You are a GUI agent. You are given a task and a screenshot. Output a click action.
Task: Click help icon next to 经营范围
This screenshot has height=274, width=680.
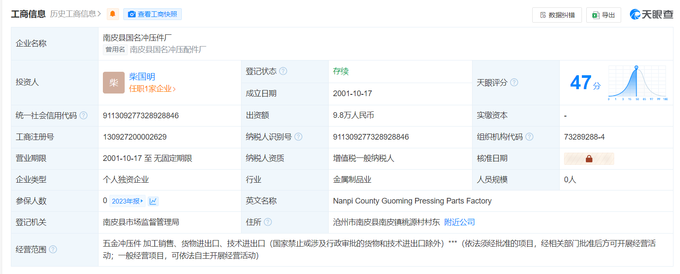click(x=53, y=250)
